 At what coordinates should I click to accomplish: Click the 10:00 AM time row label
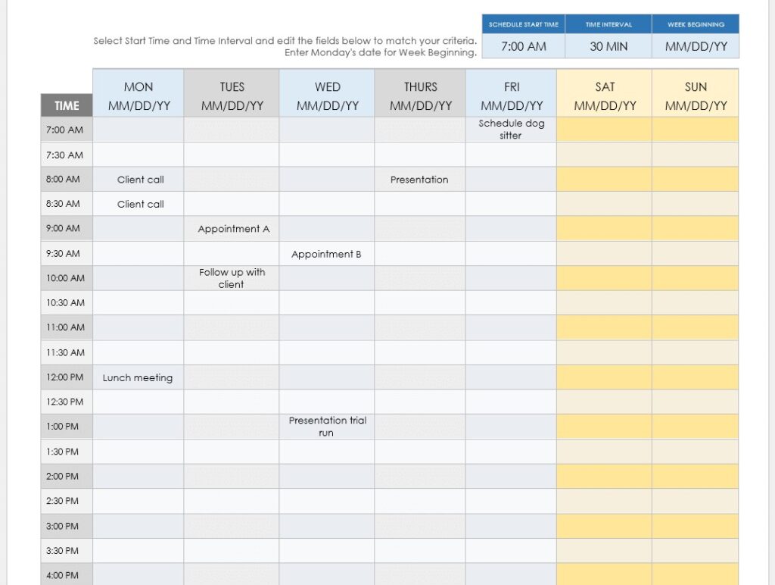point(67,278)
